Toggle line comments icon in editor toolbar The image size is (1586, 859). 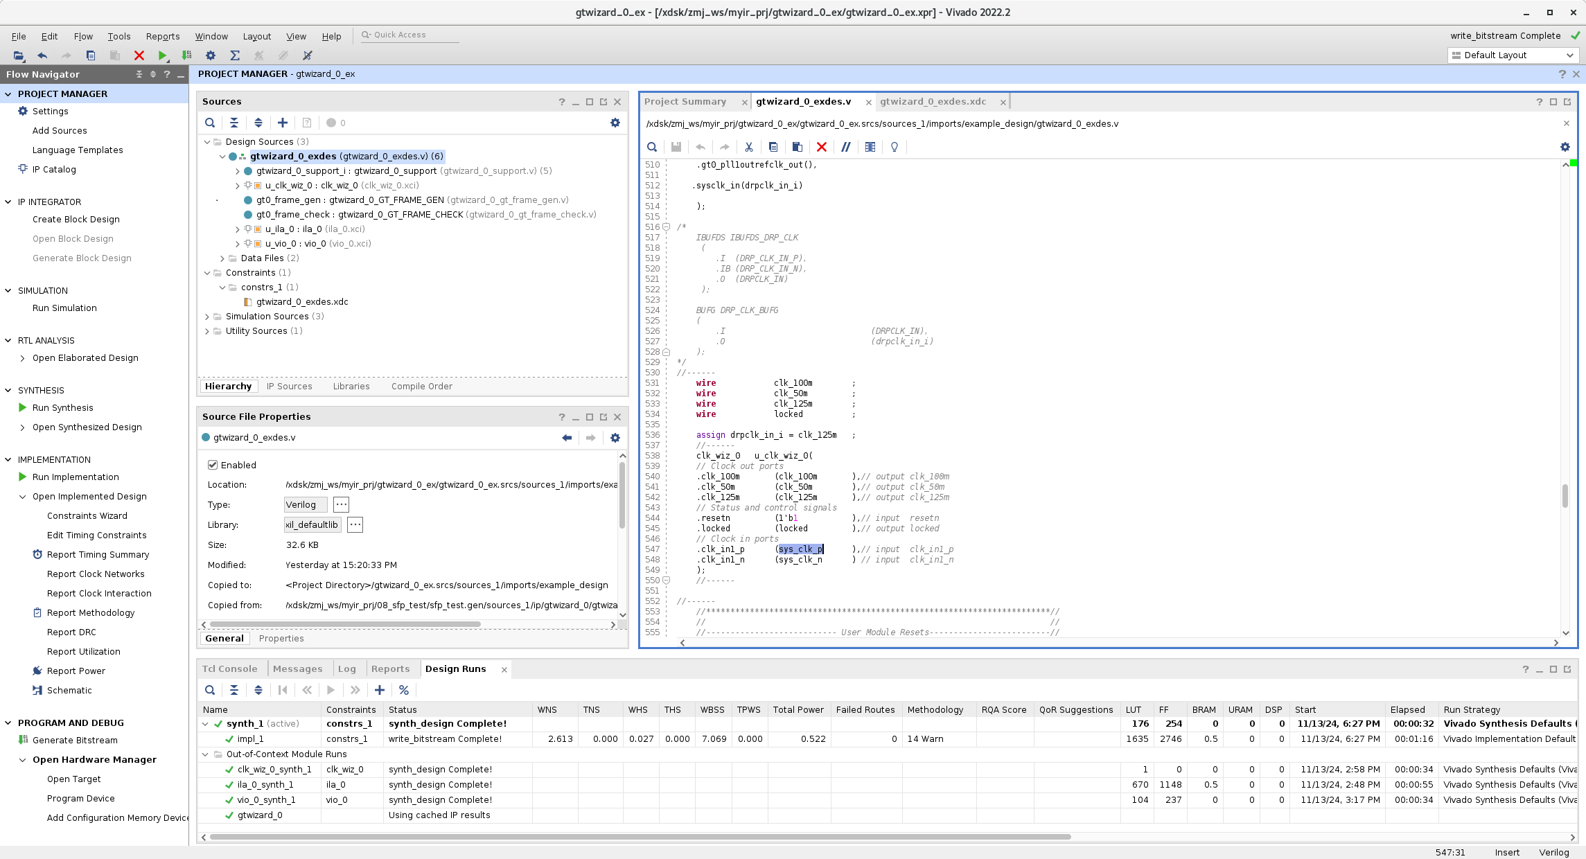pyautogui.click(x=846, y=147)
